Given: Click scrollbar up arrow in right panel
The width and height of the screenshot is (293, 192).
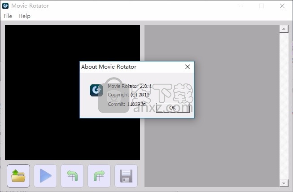Looking at the screenshot, I should 284,29.
